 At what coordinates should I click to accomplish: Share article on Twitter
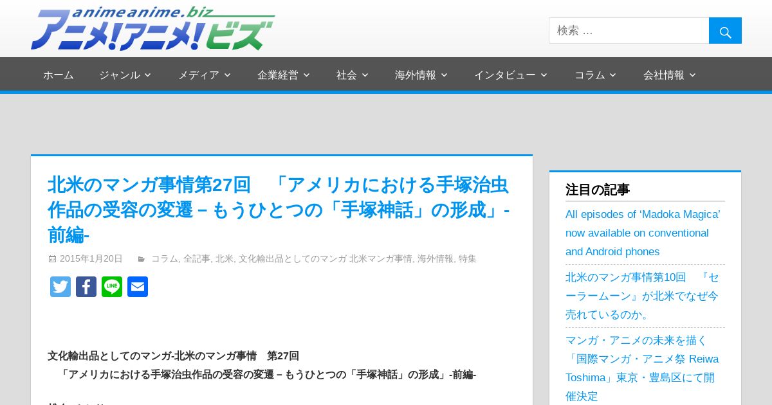pyautogui.click(x=60, y=287)
